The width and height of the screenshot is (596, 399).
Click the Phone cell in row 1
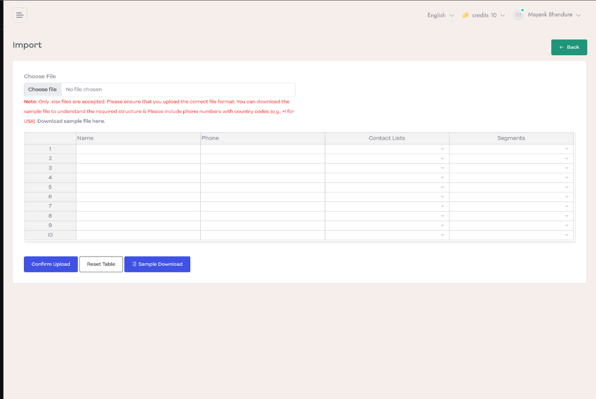pyautogui.click(x=262, y=149)
